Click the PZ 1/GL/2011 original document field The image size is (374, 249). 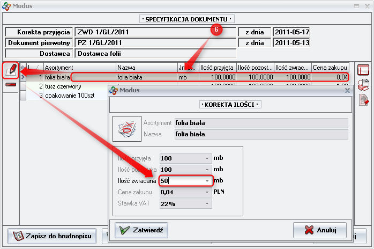click(x=155, y=43)
